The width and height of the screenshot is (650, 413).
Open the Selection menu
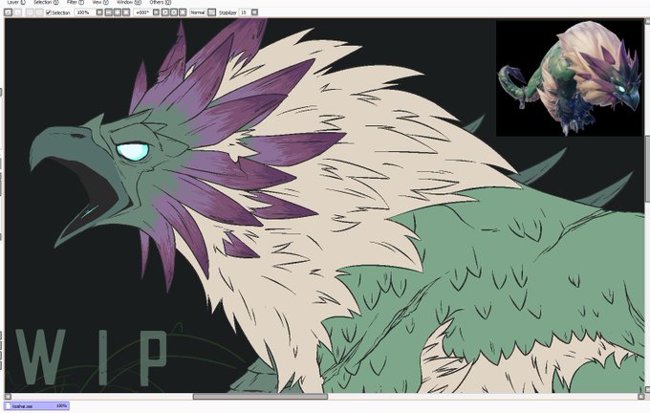46,2
